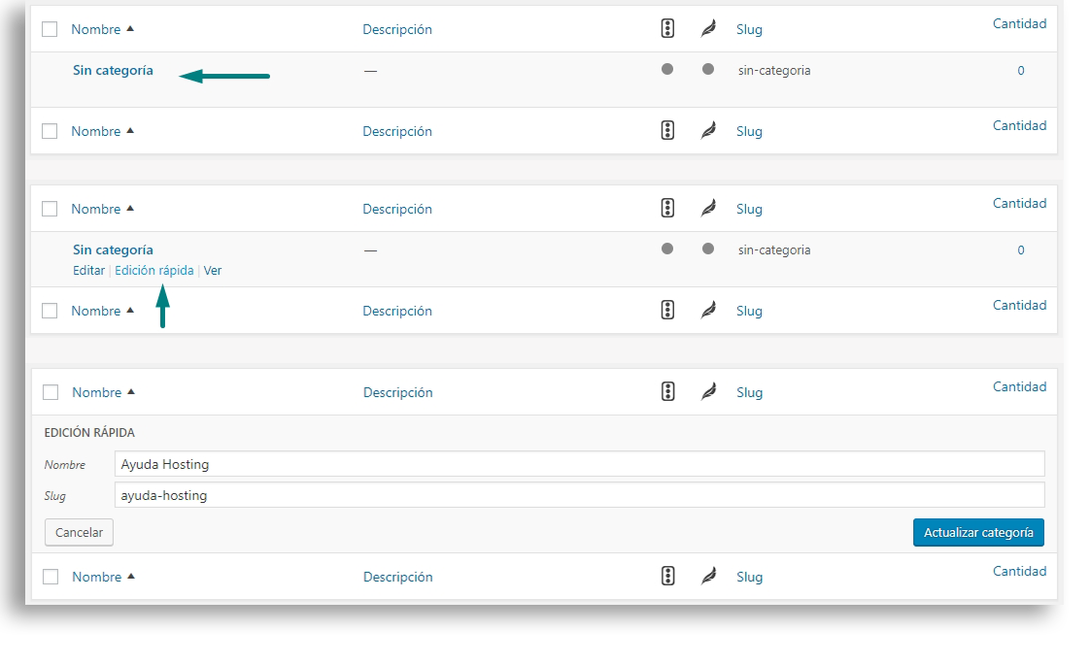Image resolution: width=1089 pixels, height=665 pixels.
Task: Click gray readability dot in row with Editar link
Action: 708,249
